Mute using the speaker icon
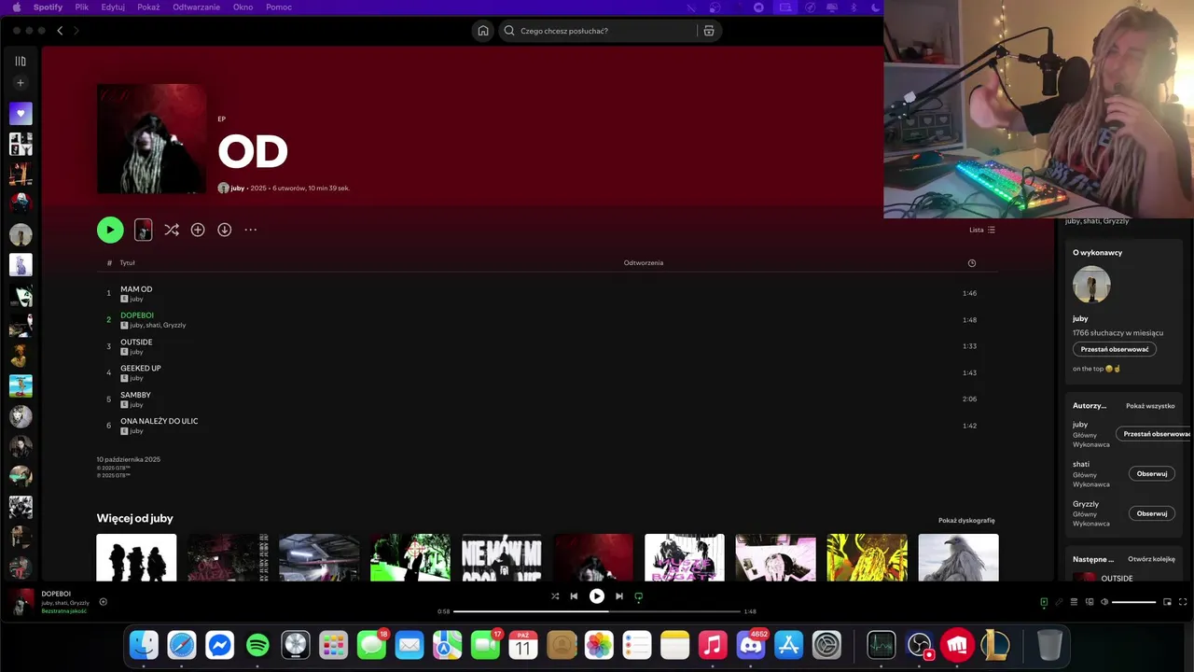1194x672 pixels. (1104, 602)
